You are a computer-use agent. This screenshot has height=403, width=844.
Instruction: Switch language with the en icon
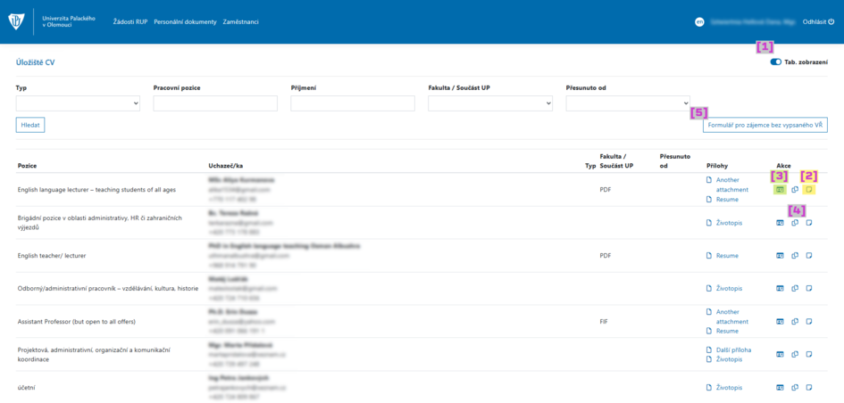[x=699, y=22]
